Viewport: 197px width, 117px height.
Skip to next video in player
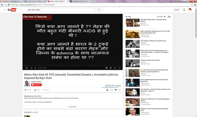(31, 68)
